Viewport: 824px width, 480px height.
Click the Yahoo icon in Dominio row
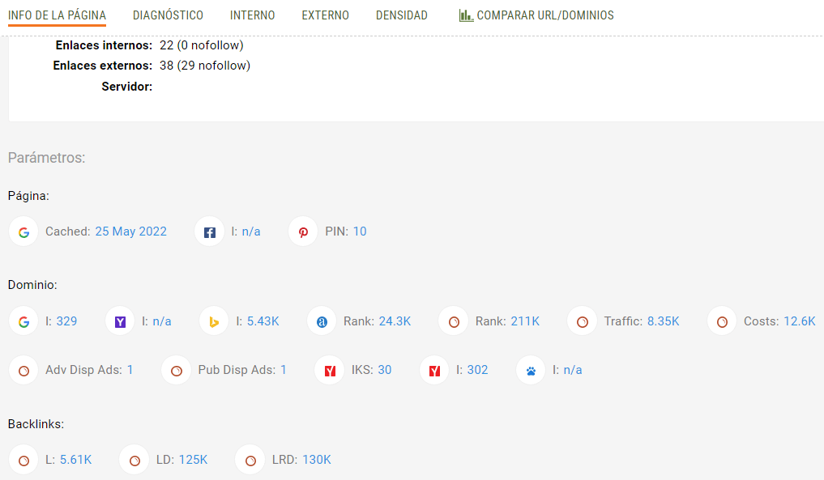tap(120, 322)
